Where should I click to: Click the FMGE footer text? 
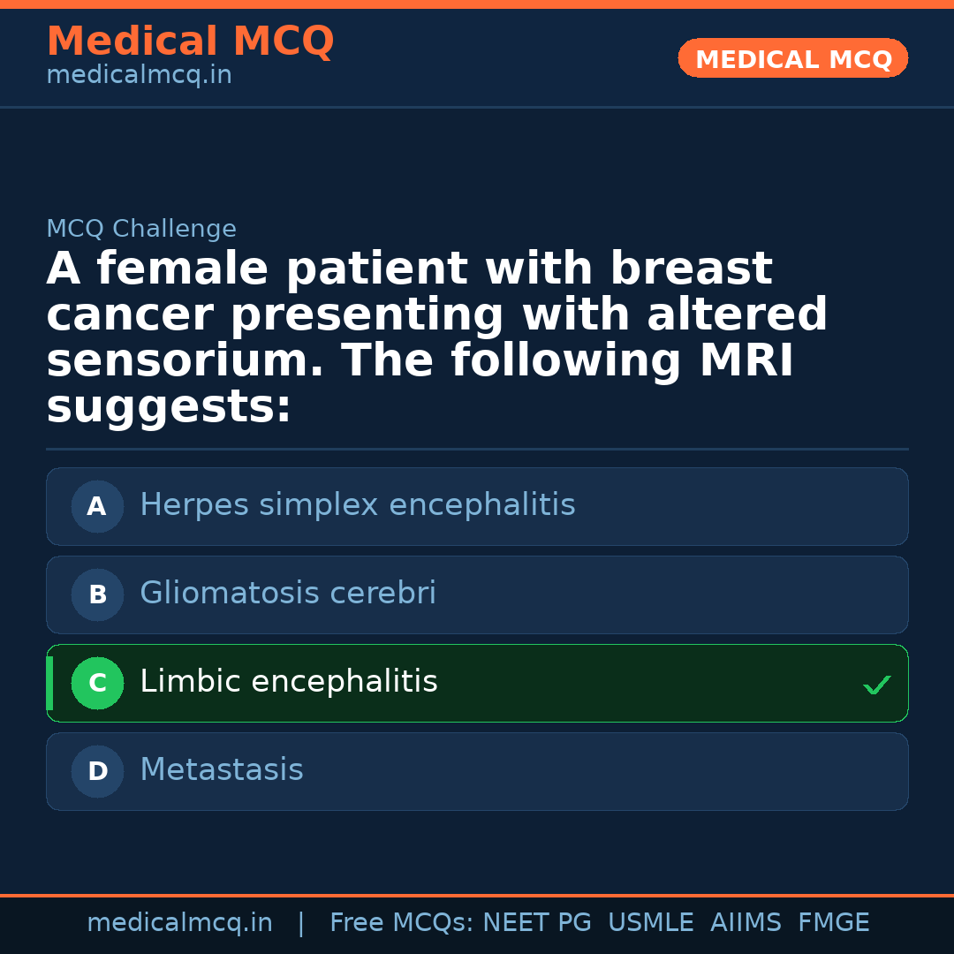[x=833, y=923]
